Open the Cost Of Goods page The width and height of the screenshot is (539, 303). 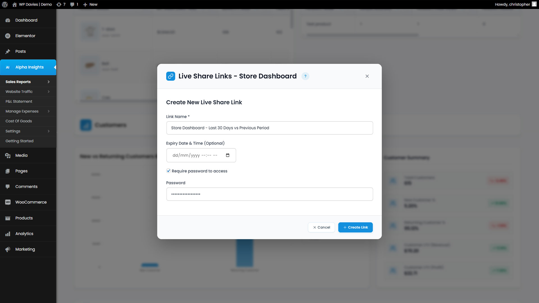coord(19,121)
